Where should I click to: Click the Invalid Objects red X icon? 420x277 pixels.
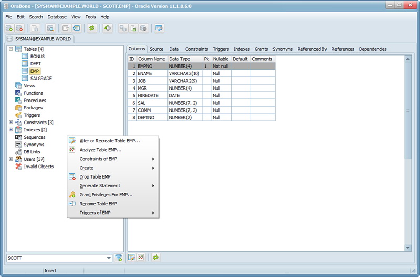[18, 167]
